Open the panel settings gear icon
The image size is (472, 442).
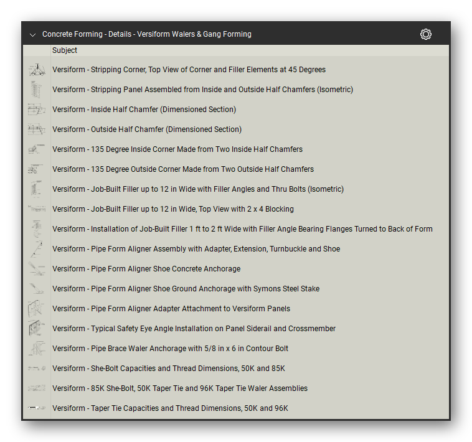click(426, 34)
